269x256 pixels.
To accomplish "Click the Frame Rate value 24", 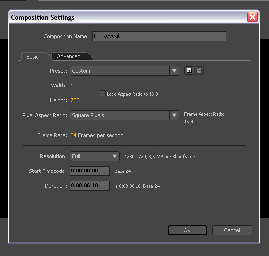I will click(73, 135).
